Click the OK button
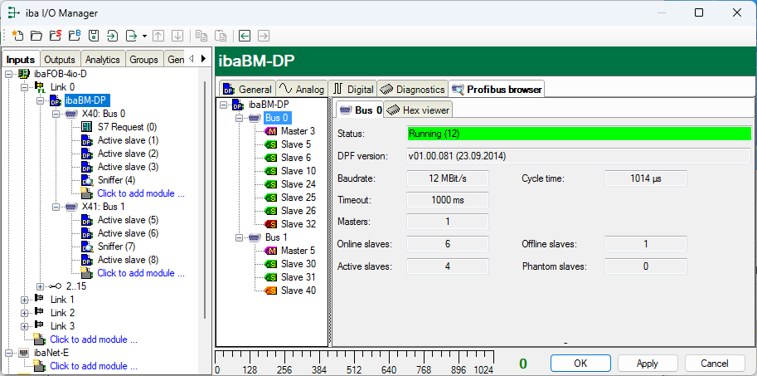 (x=580, y=364)
